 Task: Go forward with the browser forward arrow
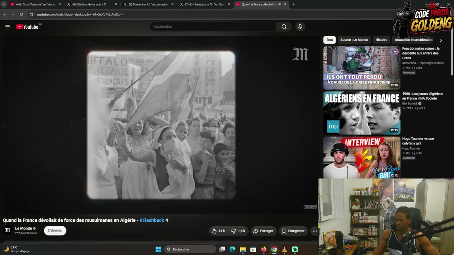tap(13, 15)
